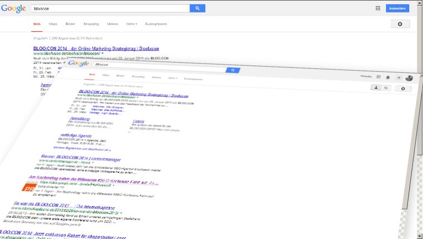423x239 pixels.
Task: Expand the Mehr dropdown on the tilted page
Action: pos(173,78)
